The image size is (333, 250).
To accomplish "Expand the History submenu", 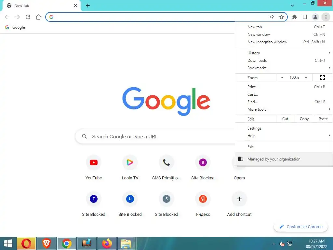I will point(284,53).
